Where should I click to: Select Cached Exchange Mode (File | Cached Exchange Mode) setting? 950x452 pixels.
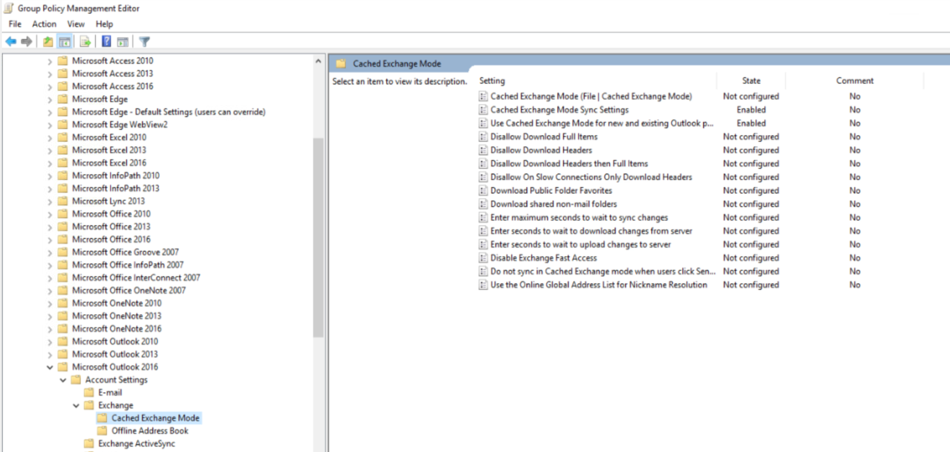click(591, 97)
